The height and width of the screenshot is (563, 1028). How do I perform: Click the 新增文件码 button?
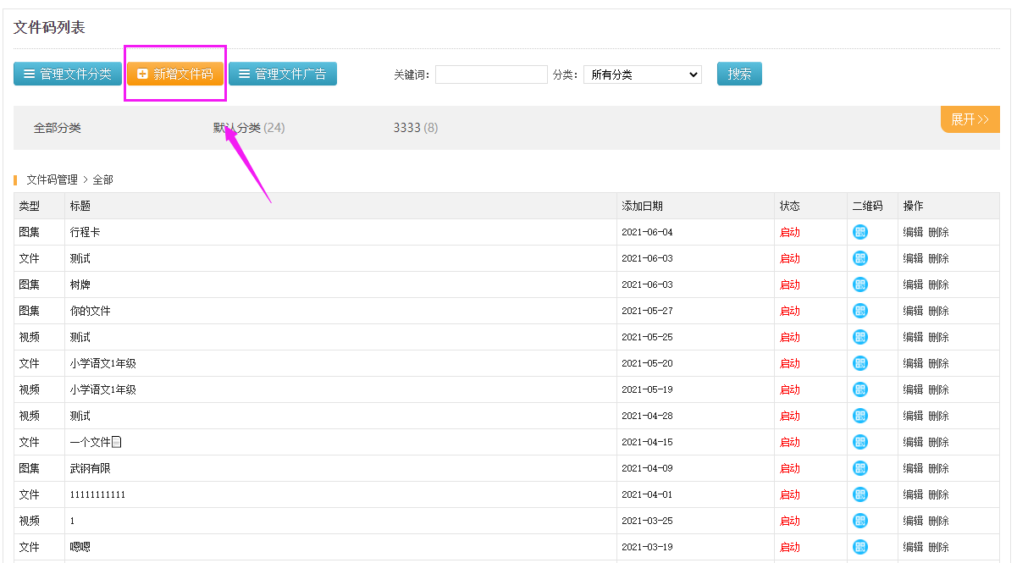tap(175, 74)
